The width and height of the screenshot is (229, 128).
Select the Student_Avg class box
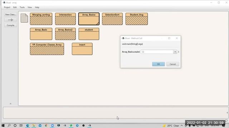pyautogui.click(x=137, y=19)
